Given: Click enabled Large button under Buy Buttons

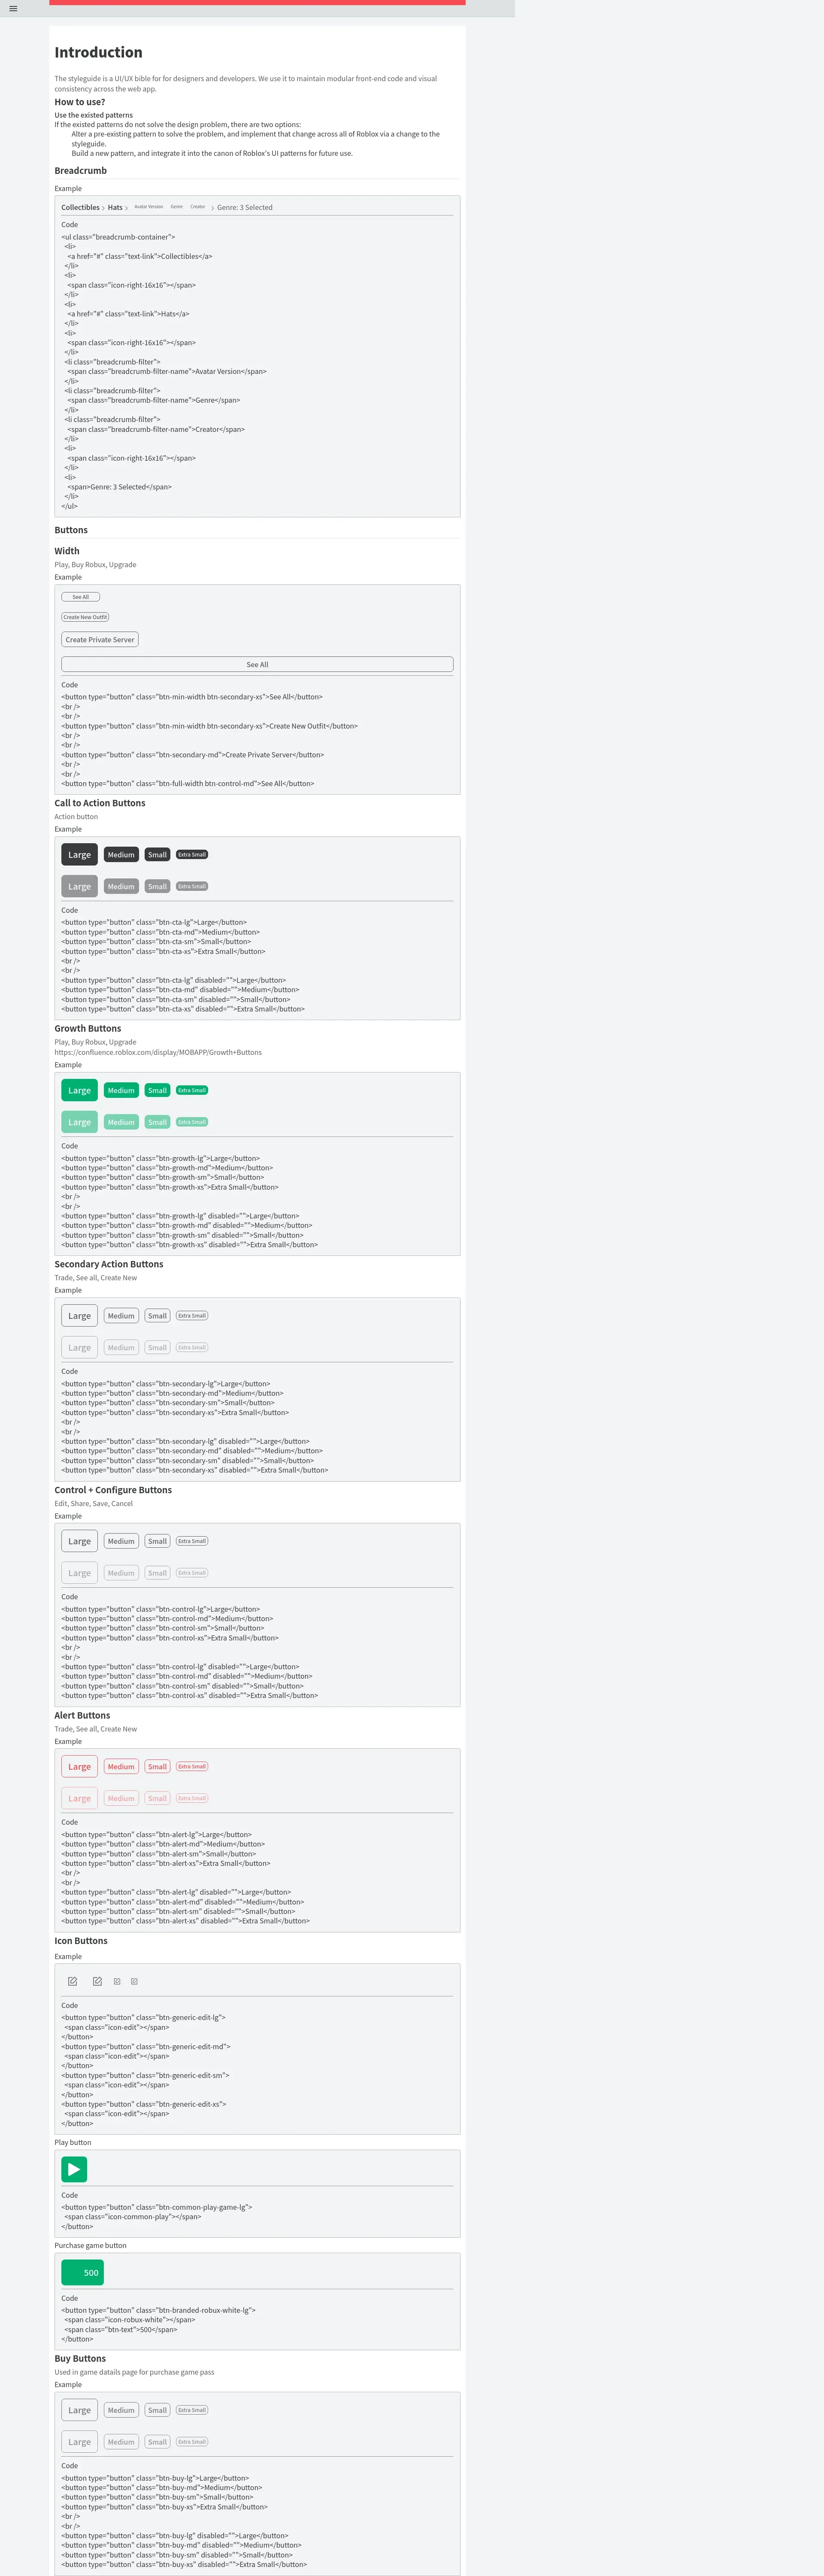Looking at the screenshot, I should pyautogui.click(x=79, y=2410).
